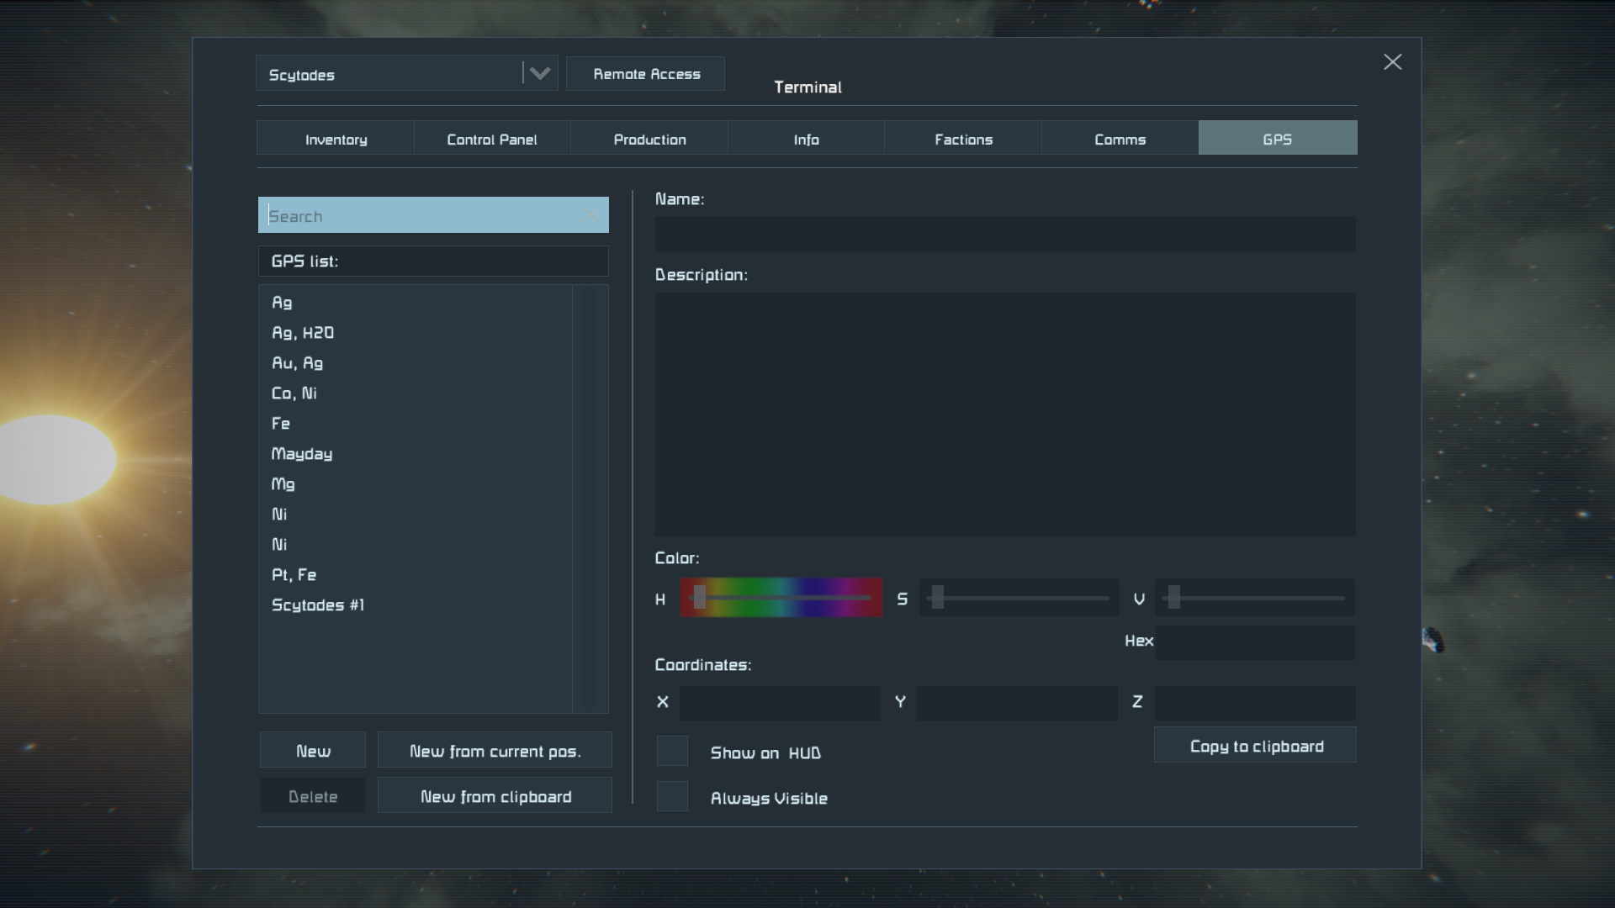Viewport: 1615px width, 908px height.
Task: Click the value V slider handle
Action: point(1174,598)
